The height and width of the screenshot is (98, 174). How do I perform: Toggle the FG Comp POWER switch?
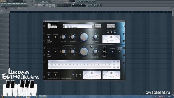click(x=49, y=37)
